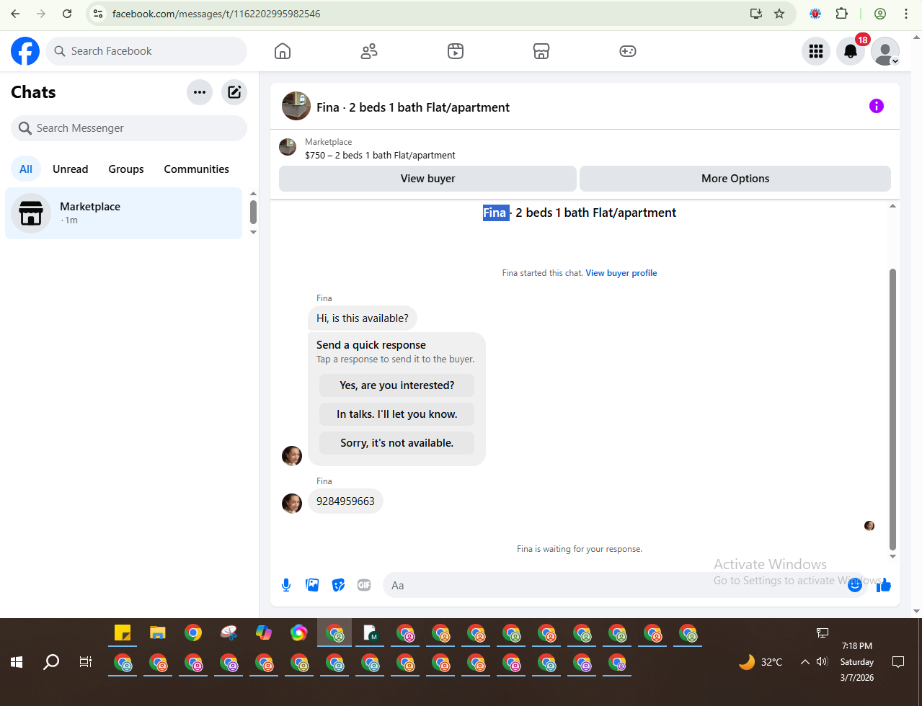
Task: Click the chrome address bar URL
Action: [216, 14]
